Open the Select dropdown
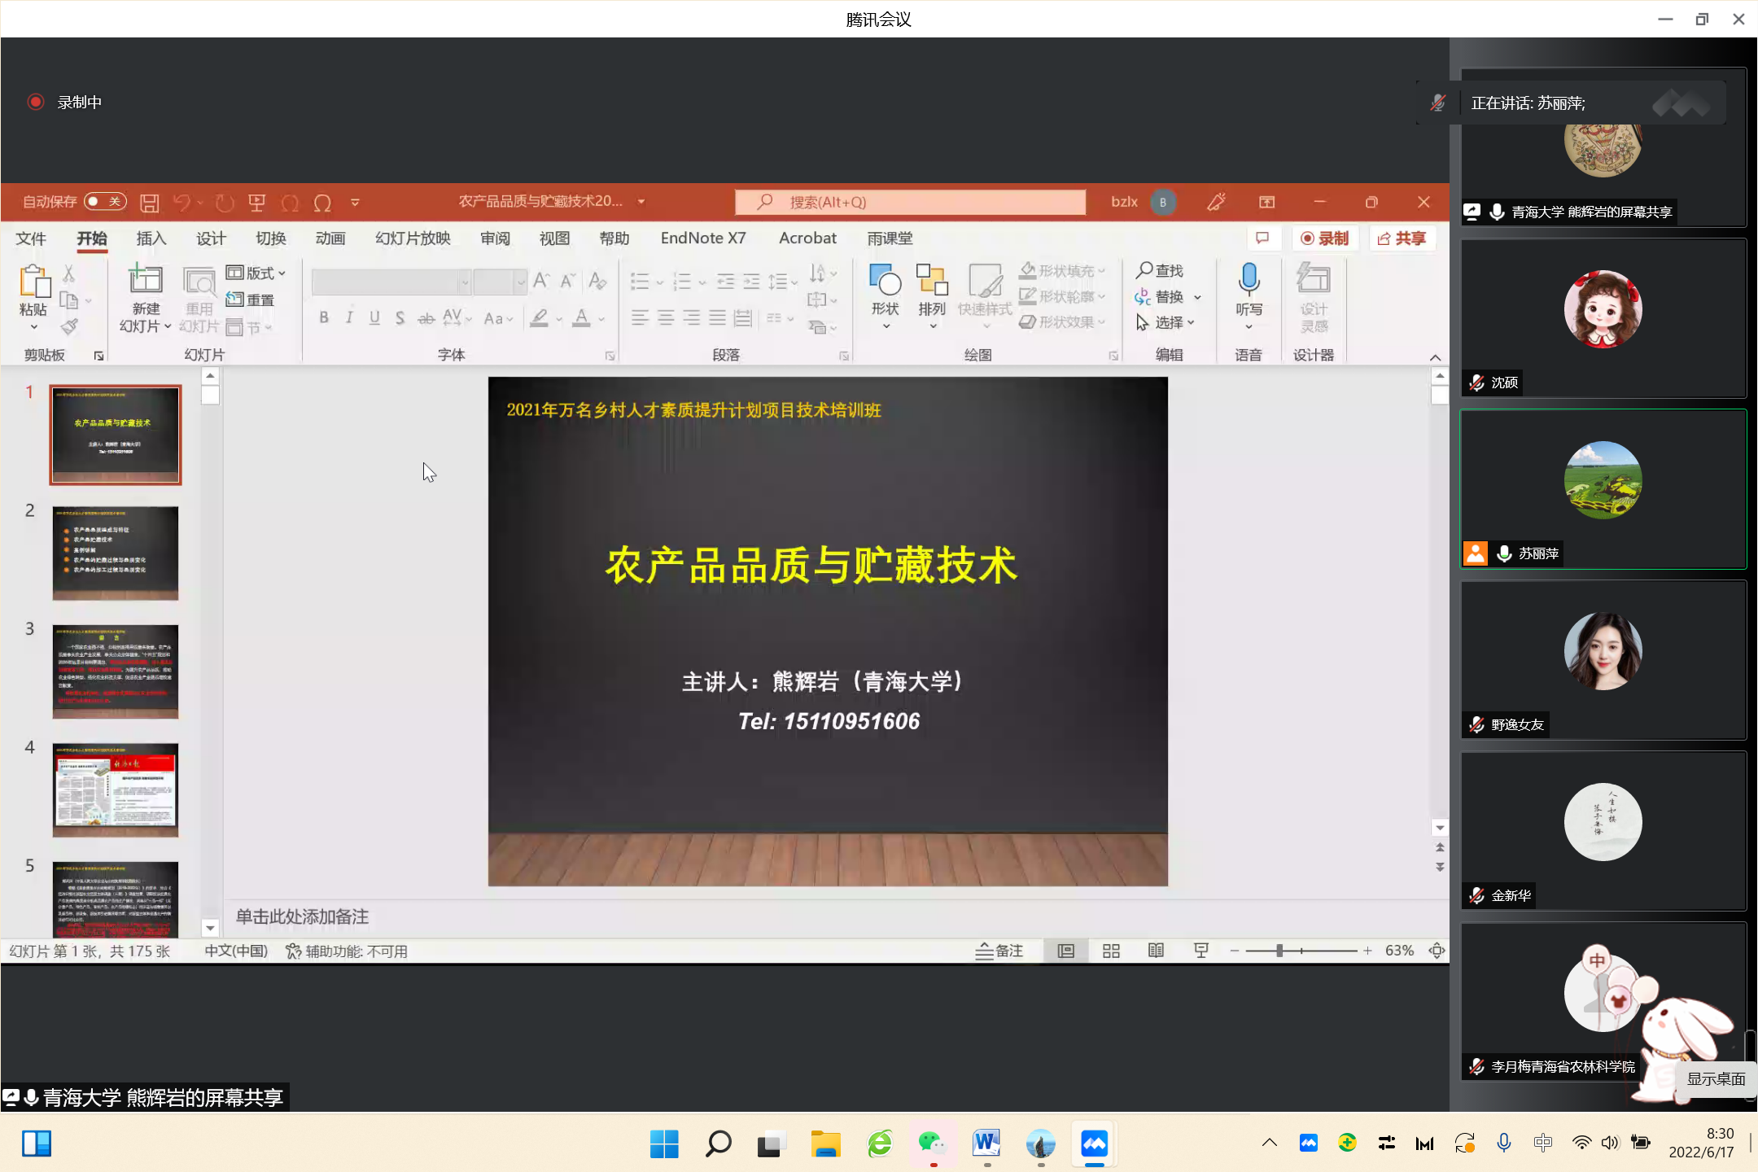Screen dimensions: 1758x1172 click(x=1166, y=322)
